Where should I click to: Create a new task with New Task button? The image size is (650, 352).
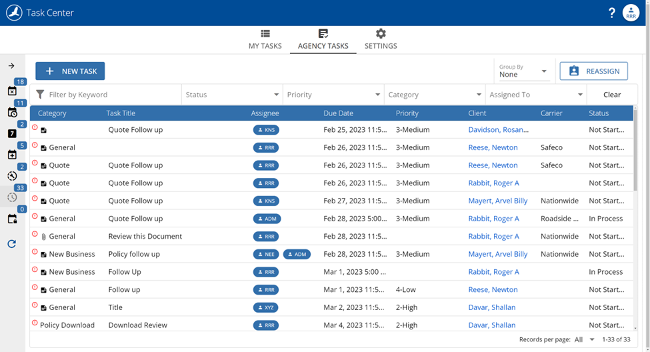point(70,71)
